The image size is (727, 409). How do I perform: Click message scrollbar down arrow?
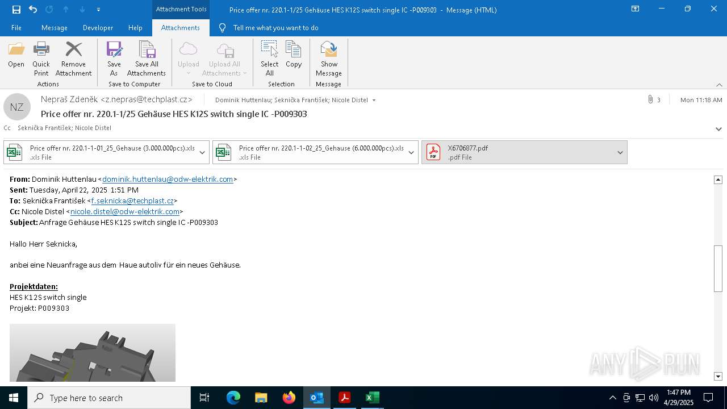[718, 376]
